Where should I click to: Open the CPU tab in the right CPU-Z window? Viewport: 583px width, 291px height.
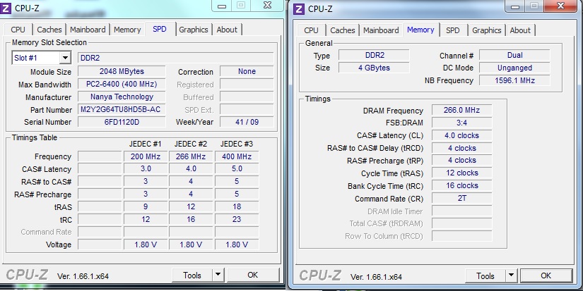pos(311,30)
